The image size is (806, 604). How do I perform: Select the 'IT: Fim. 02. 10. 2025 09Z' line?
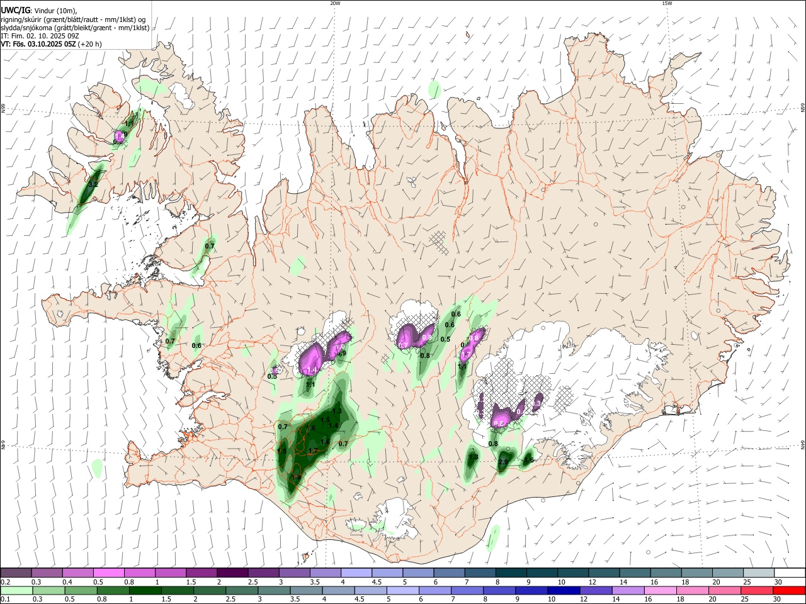point(40,36)
